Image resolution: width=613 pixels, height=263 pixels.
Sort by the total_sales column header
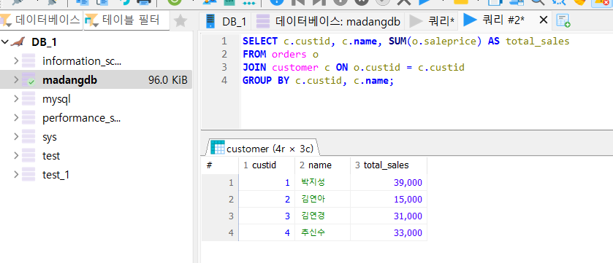[389, 165]
